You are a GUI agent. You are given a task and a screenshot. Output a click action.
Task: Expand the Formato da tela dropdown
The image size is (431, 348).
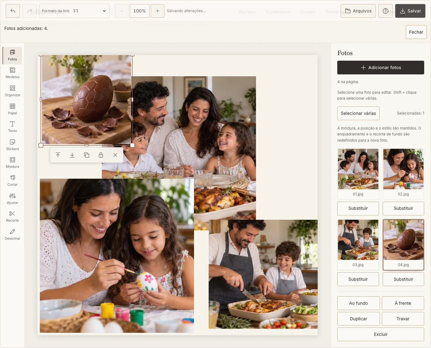tap(74, 11)
